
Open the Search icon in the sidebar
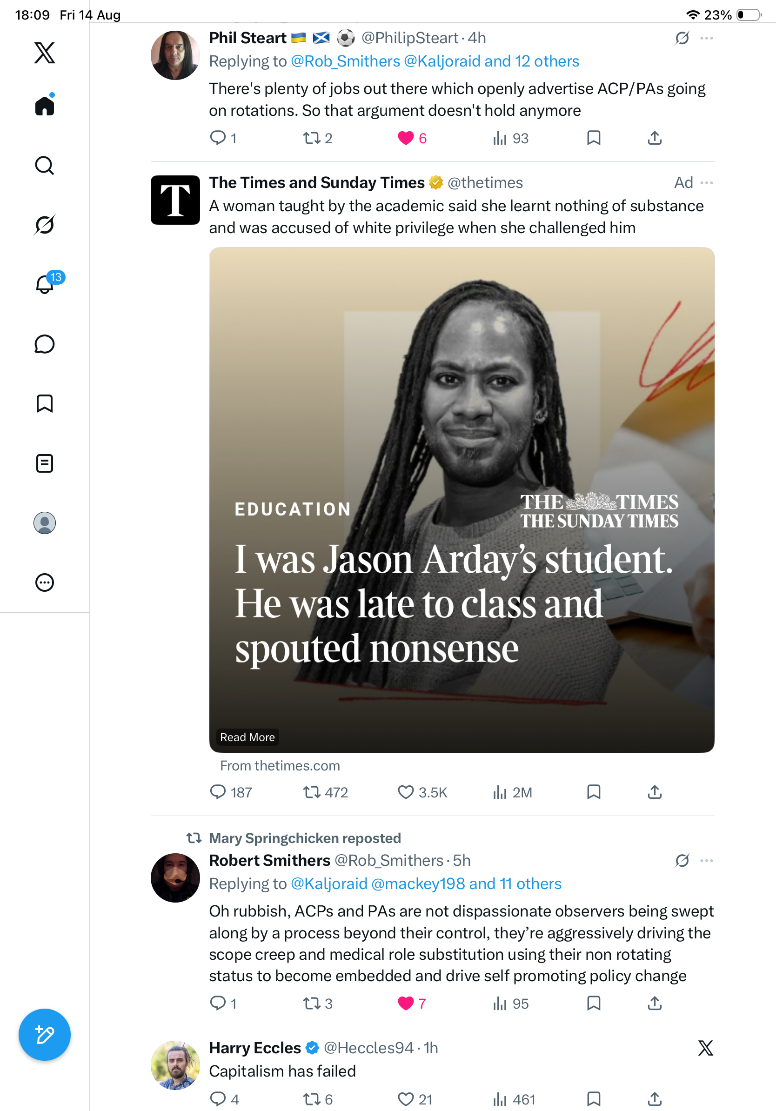tap(45, 166)
